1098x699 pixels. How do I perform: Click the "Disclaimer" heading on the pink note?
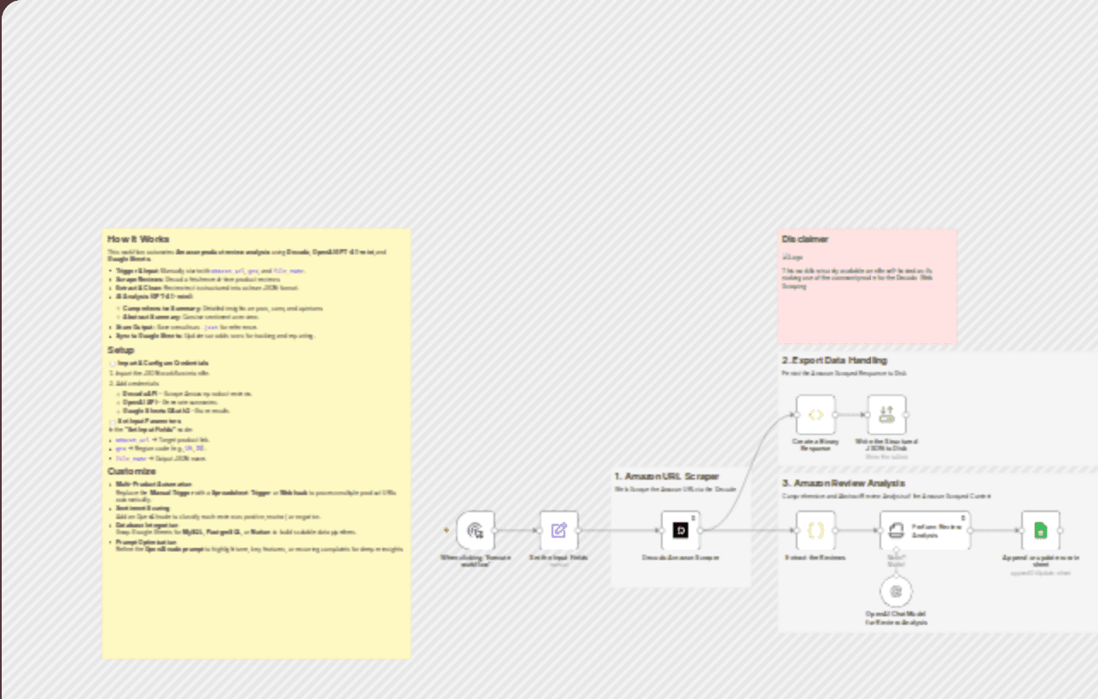coord(805,240)
